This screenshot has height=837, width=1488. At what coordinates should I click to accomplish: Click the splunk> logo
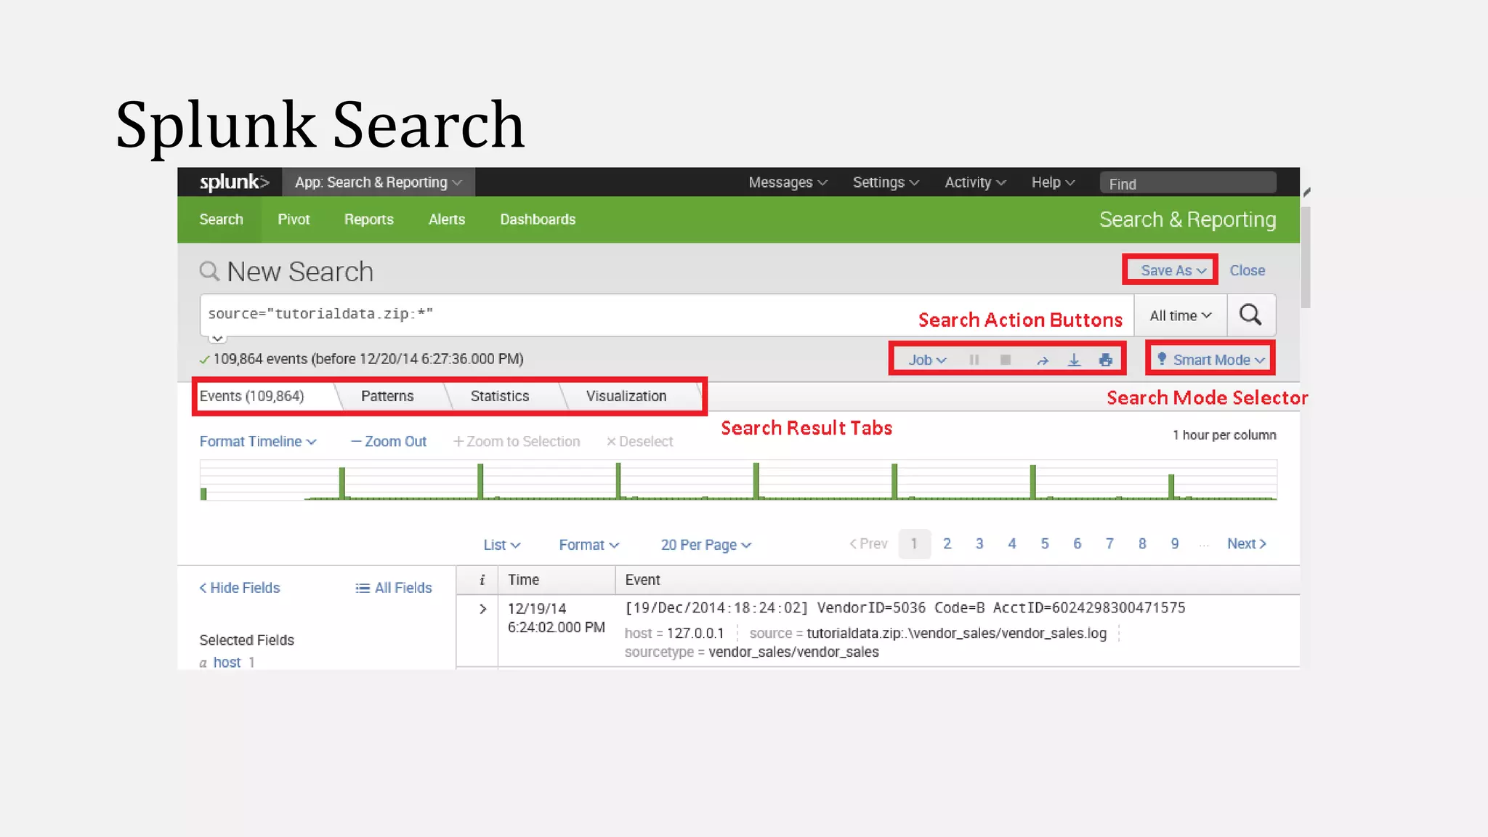click(x=234, y=182)
